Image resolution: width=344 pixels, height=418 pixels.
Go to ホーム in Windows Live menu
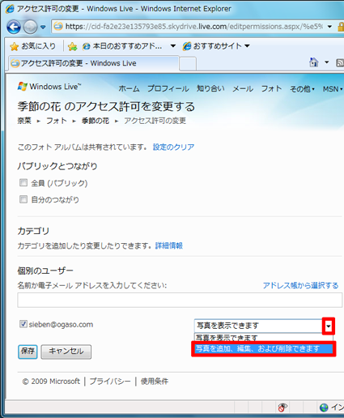pyautogui.click(x=129, y=88)
